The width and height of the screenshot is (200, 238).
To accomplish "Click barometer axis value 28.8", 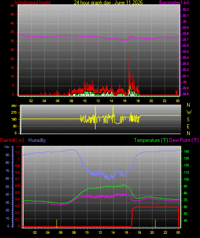I will pyautogui.click(x=185, y=94).
